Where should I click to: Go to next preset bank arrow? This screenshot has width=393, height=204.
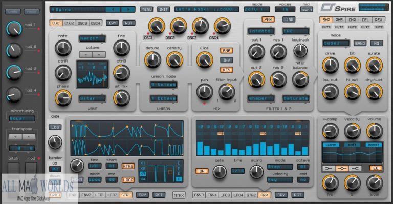[x=128, y=10]
